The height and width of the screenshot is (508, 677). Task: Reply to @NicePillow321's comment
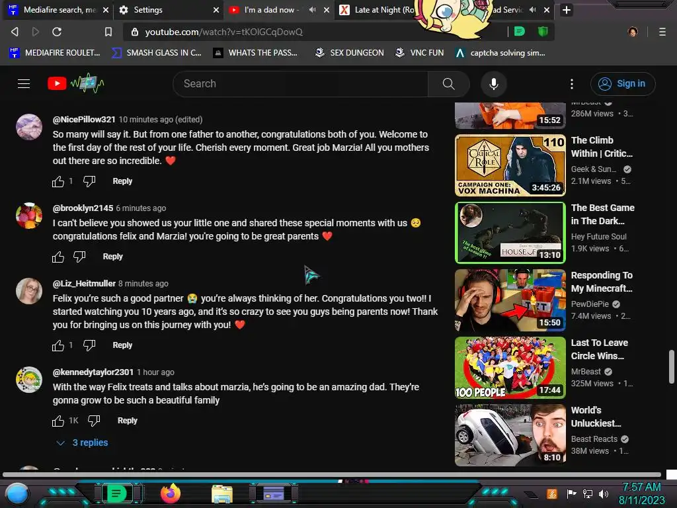click(x=122, y=181)
